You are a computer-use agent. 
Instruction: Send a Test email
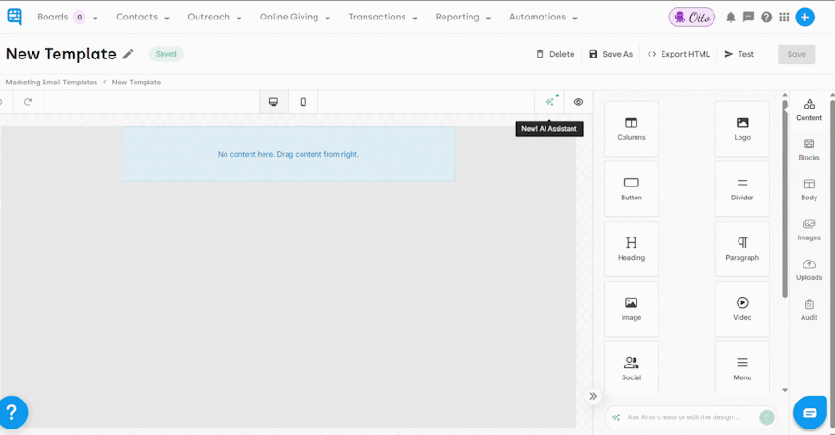tap(739, 54)
